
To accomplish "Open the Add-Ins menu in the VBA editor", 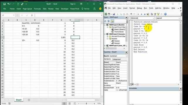I will pos(158,8).
